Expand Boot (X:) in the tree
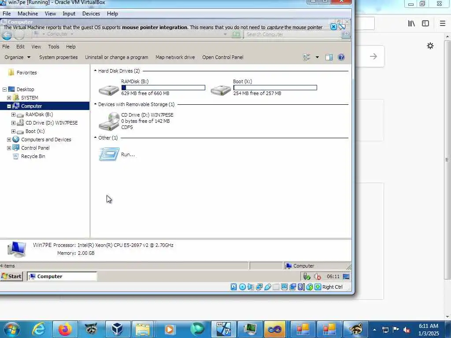Image resolution: width=451 pixels, height=338 pixels. pyautogui.click(x=13, y=131)
